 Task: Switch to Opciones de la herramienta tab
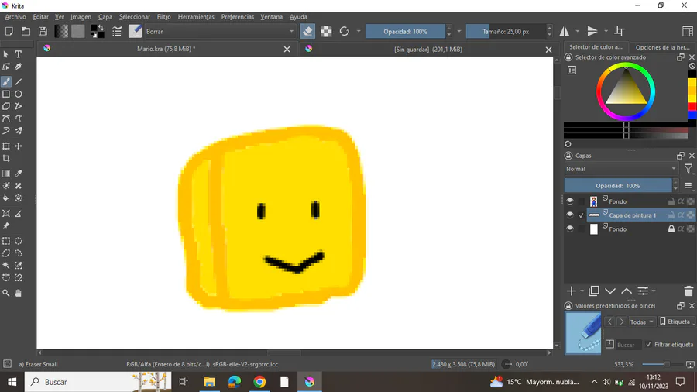coord(662,47)
